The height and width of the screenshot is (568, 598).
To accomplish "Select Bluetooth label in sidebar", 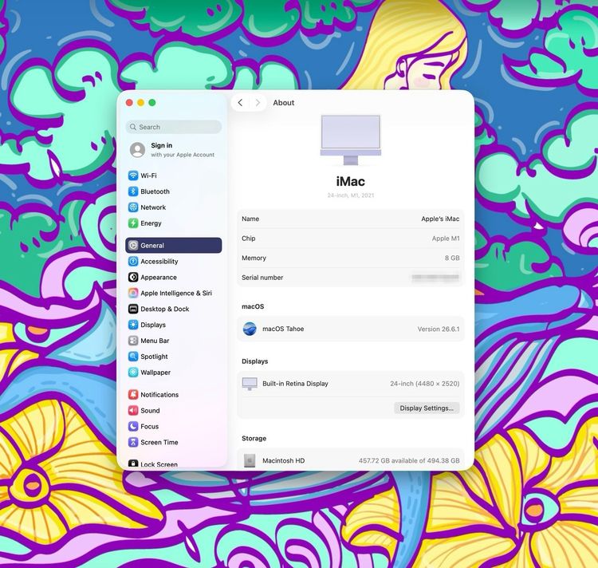I will pos(155,191).
